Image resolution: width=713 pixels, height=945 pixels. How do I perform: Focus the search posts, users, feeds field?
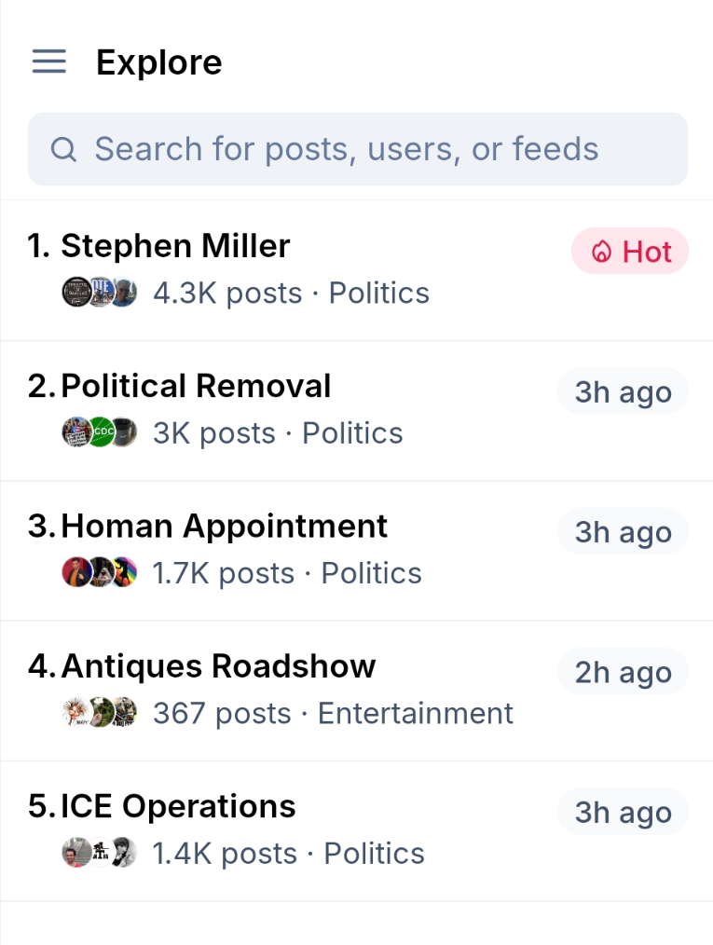point(373,149)
